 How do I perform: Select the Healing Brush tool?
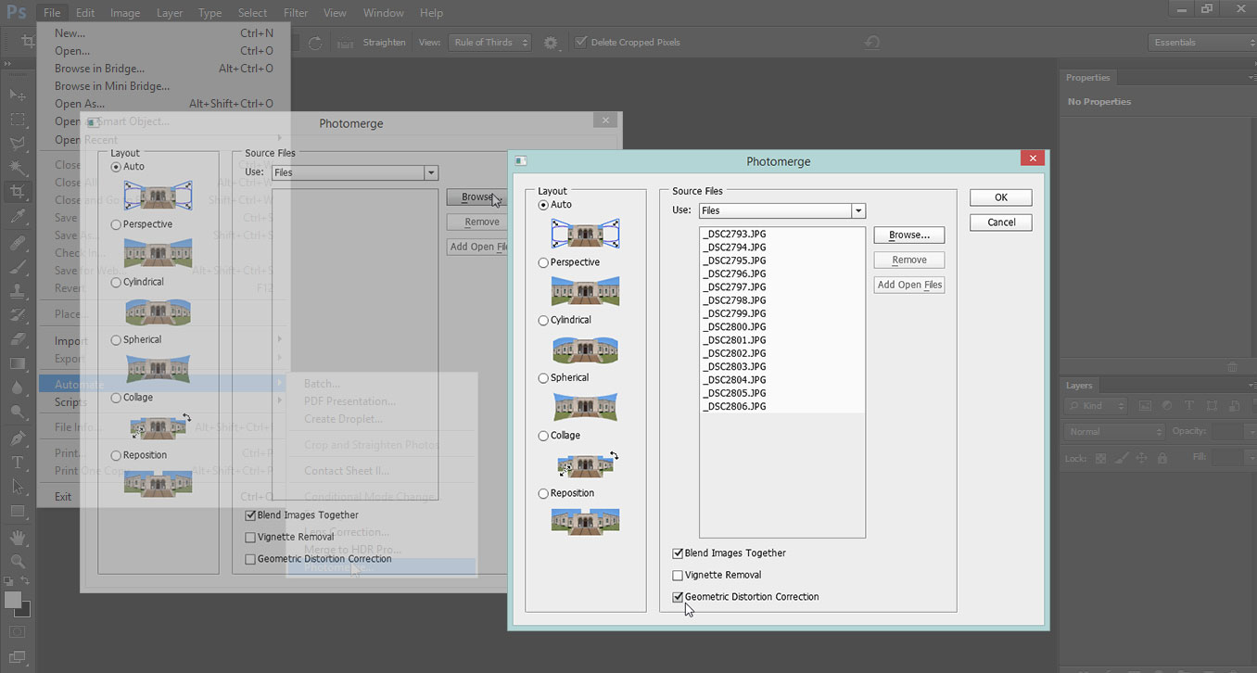[x=18, y=242]
